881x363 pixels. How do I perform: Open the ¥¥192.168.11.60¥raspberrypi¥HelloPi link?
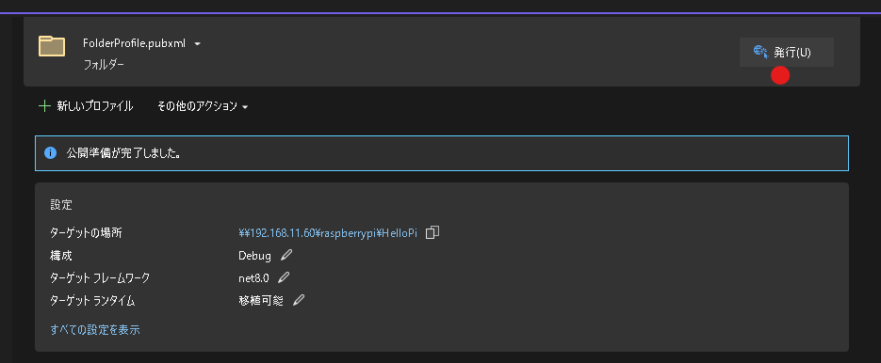point(328,233)
